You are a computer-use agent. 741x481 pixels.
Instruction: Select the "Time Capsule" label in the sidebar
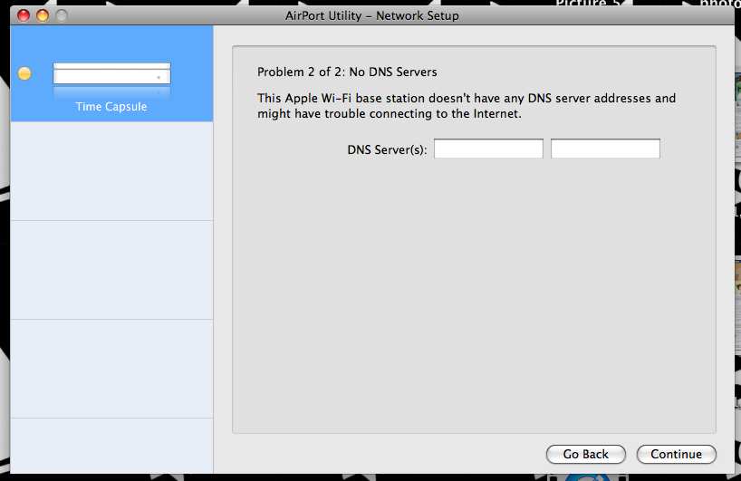coord(111,107)
